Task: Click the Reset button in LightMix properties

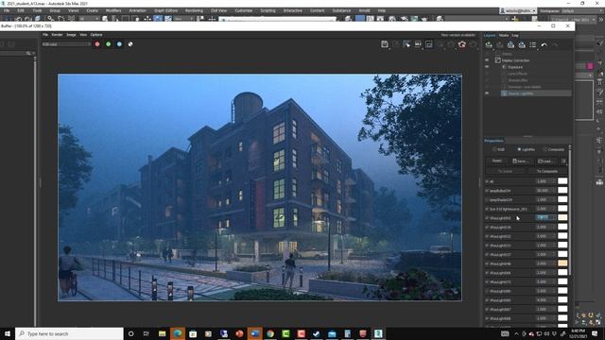Action: (x=497, y=161)
